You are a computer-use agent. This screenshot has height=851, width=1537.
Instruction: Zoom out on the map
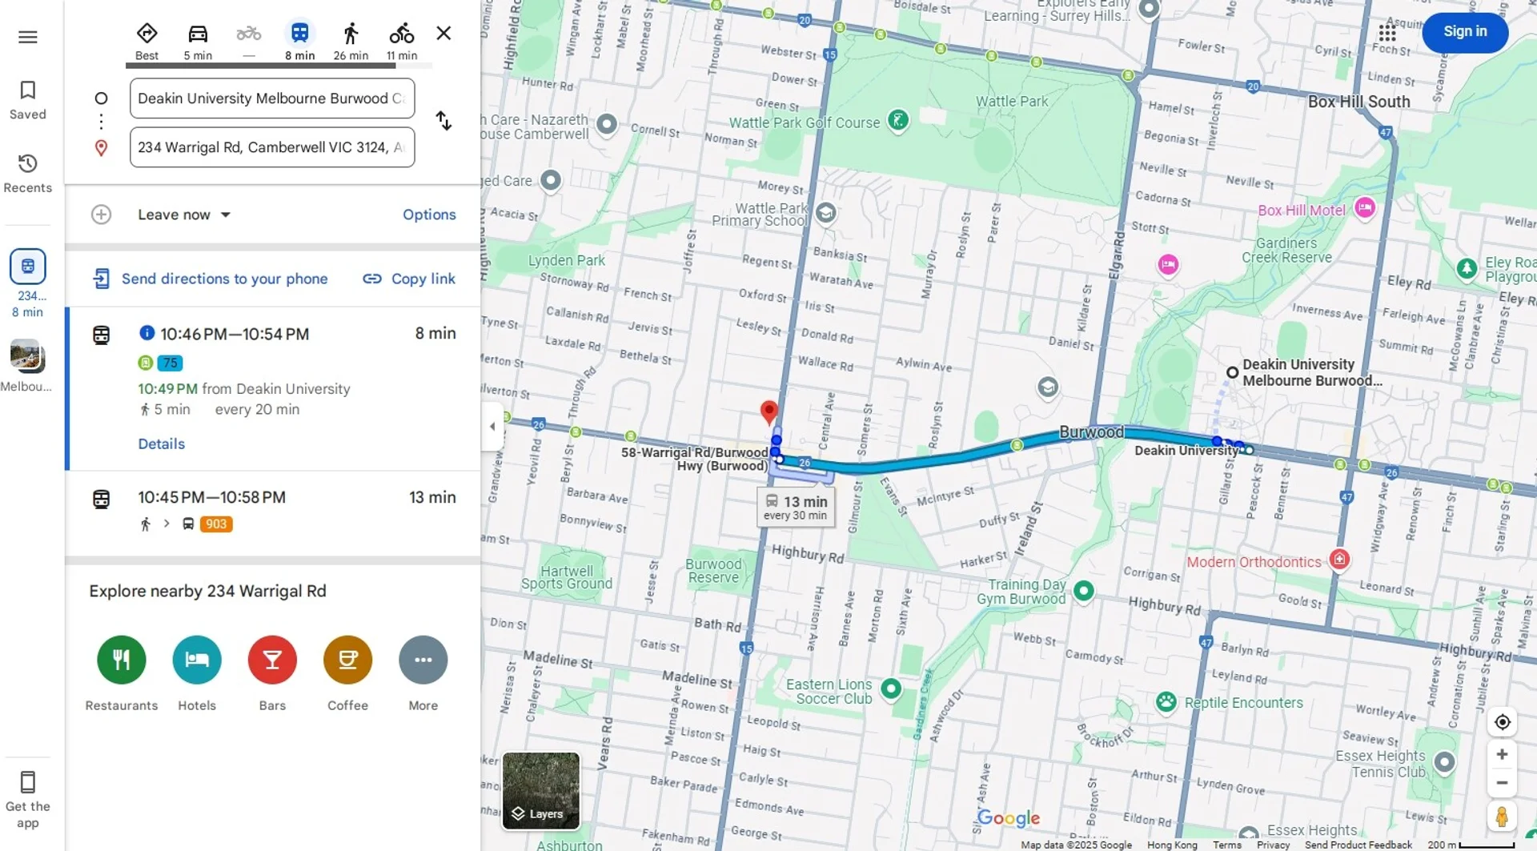pyautogui.click(x=1503, y=783)
